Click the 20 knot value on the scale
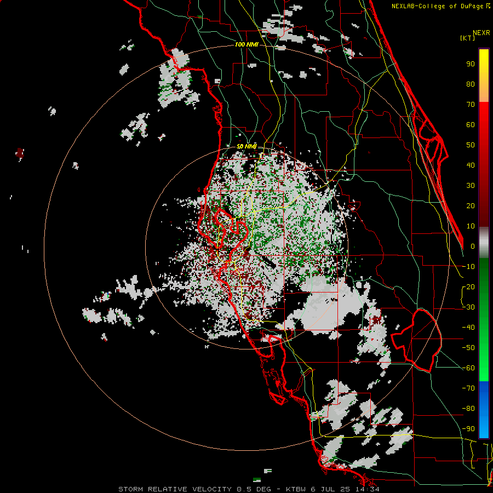The width and height of the screenshot is (493, 493). click(471, 205)
